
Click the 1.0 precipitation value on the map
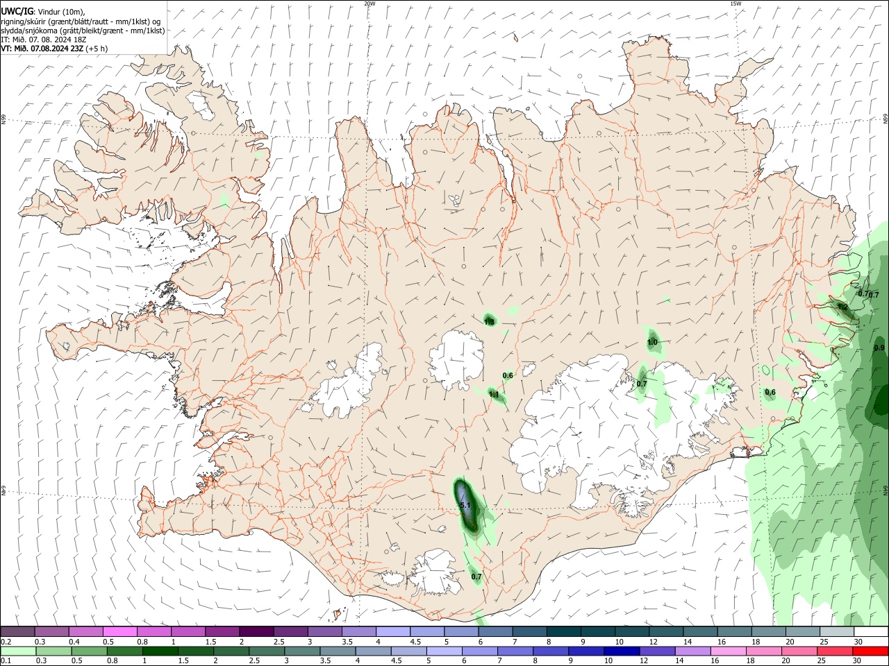(x=652, y=343)
